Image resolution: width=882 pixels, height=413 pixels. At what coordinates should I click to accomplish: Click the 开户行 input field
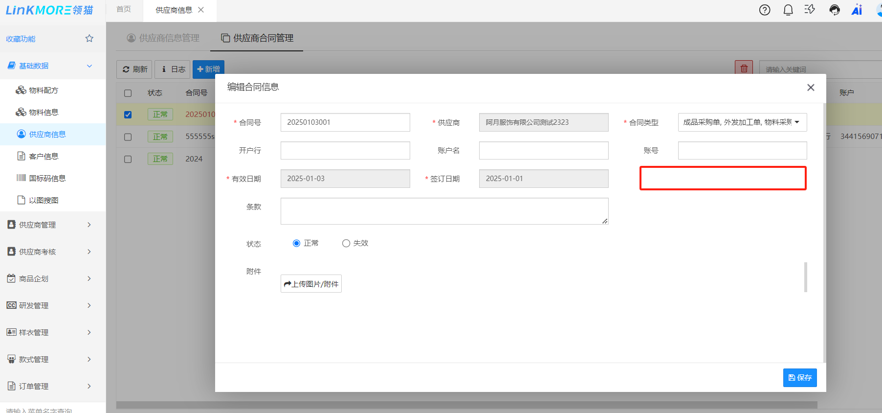click(345, 151)
